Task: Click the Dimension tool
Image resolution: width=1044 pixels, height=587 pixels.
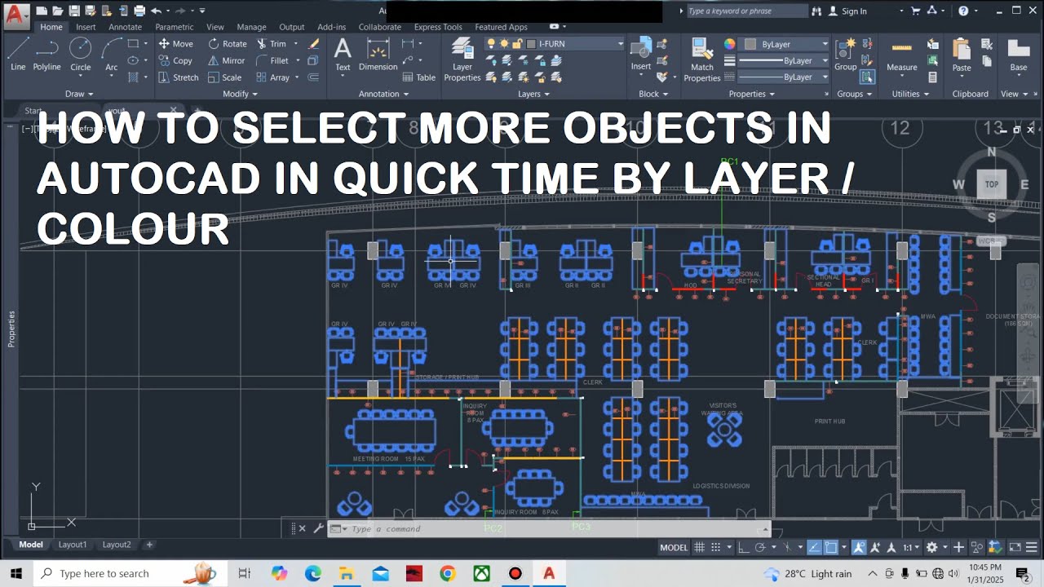Action: pyautogui.click(x=378, y=54)
